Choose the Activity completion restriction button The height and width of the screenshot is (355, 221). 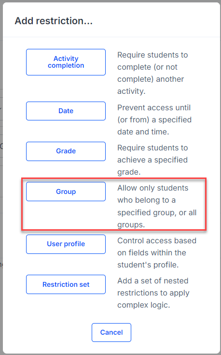(x=66, y=62)
